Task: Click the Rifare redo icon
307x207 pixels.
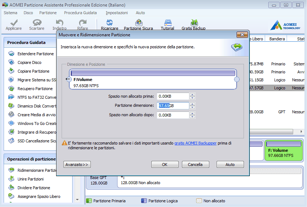Action: click(x=82, y=23)
